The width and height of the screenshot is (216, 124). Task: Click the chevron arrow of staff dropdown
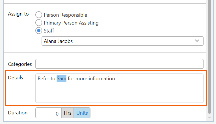(x=197, y=41)
